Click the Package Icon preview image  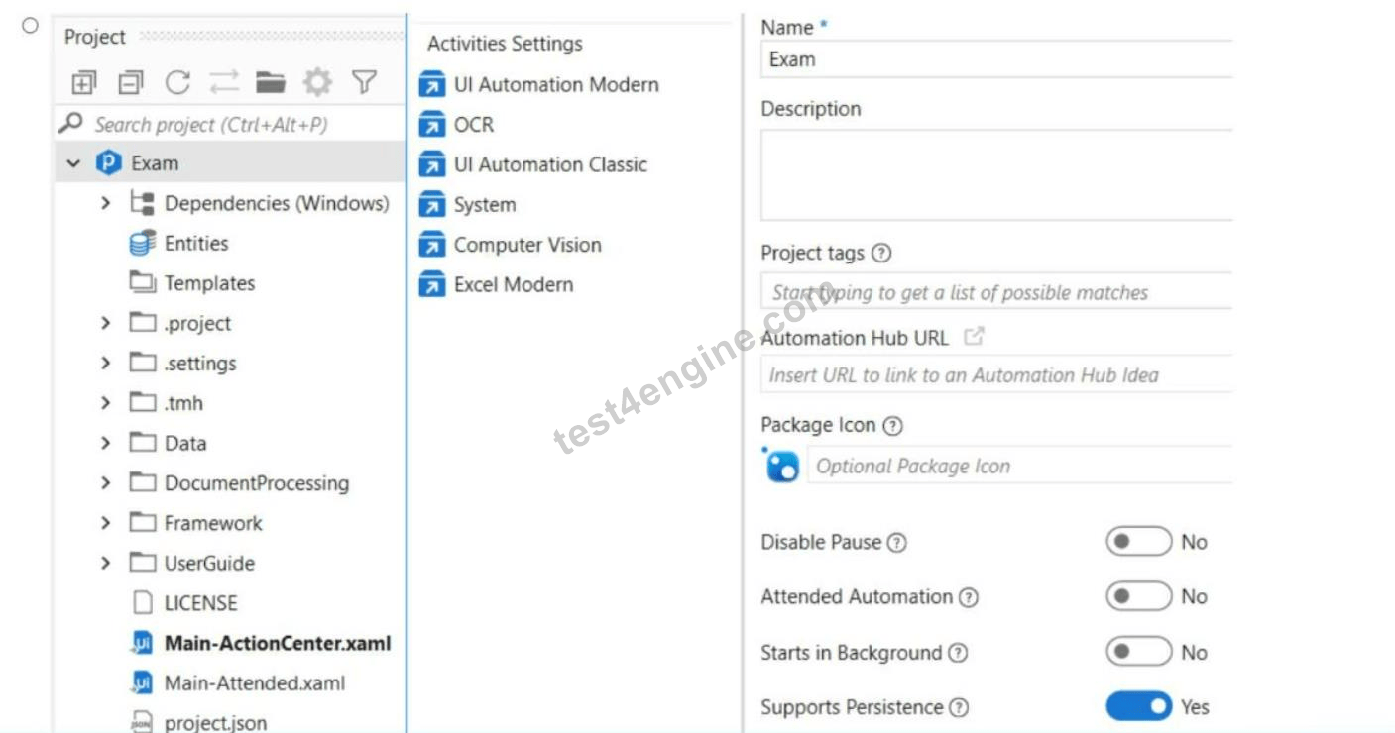pos(782,465)
